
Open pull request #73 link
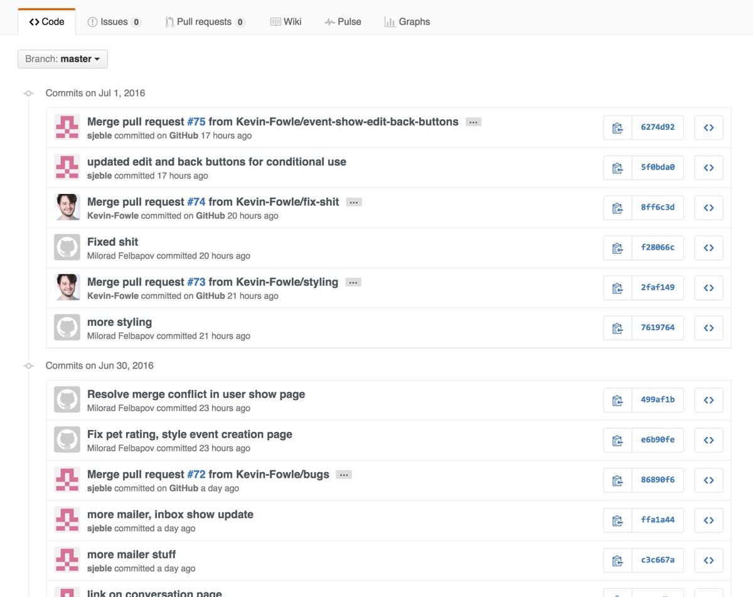pyautogui.click(x=196, y=282)
